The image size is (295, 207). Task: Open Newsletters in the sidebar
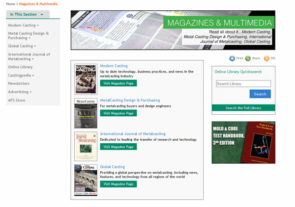(19, 83)
